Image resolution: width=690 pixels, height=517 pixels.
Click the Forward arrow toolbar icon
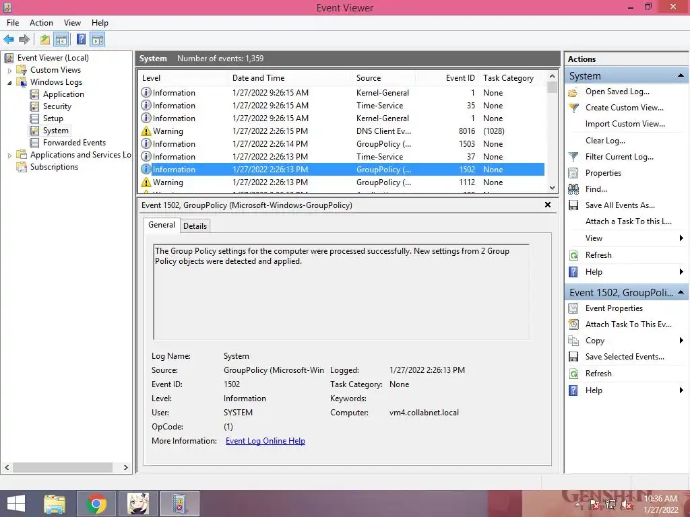(24, 40)
